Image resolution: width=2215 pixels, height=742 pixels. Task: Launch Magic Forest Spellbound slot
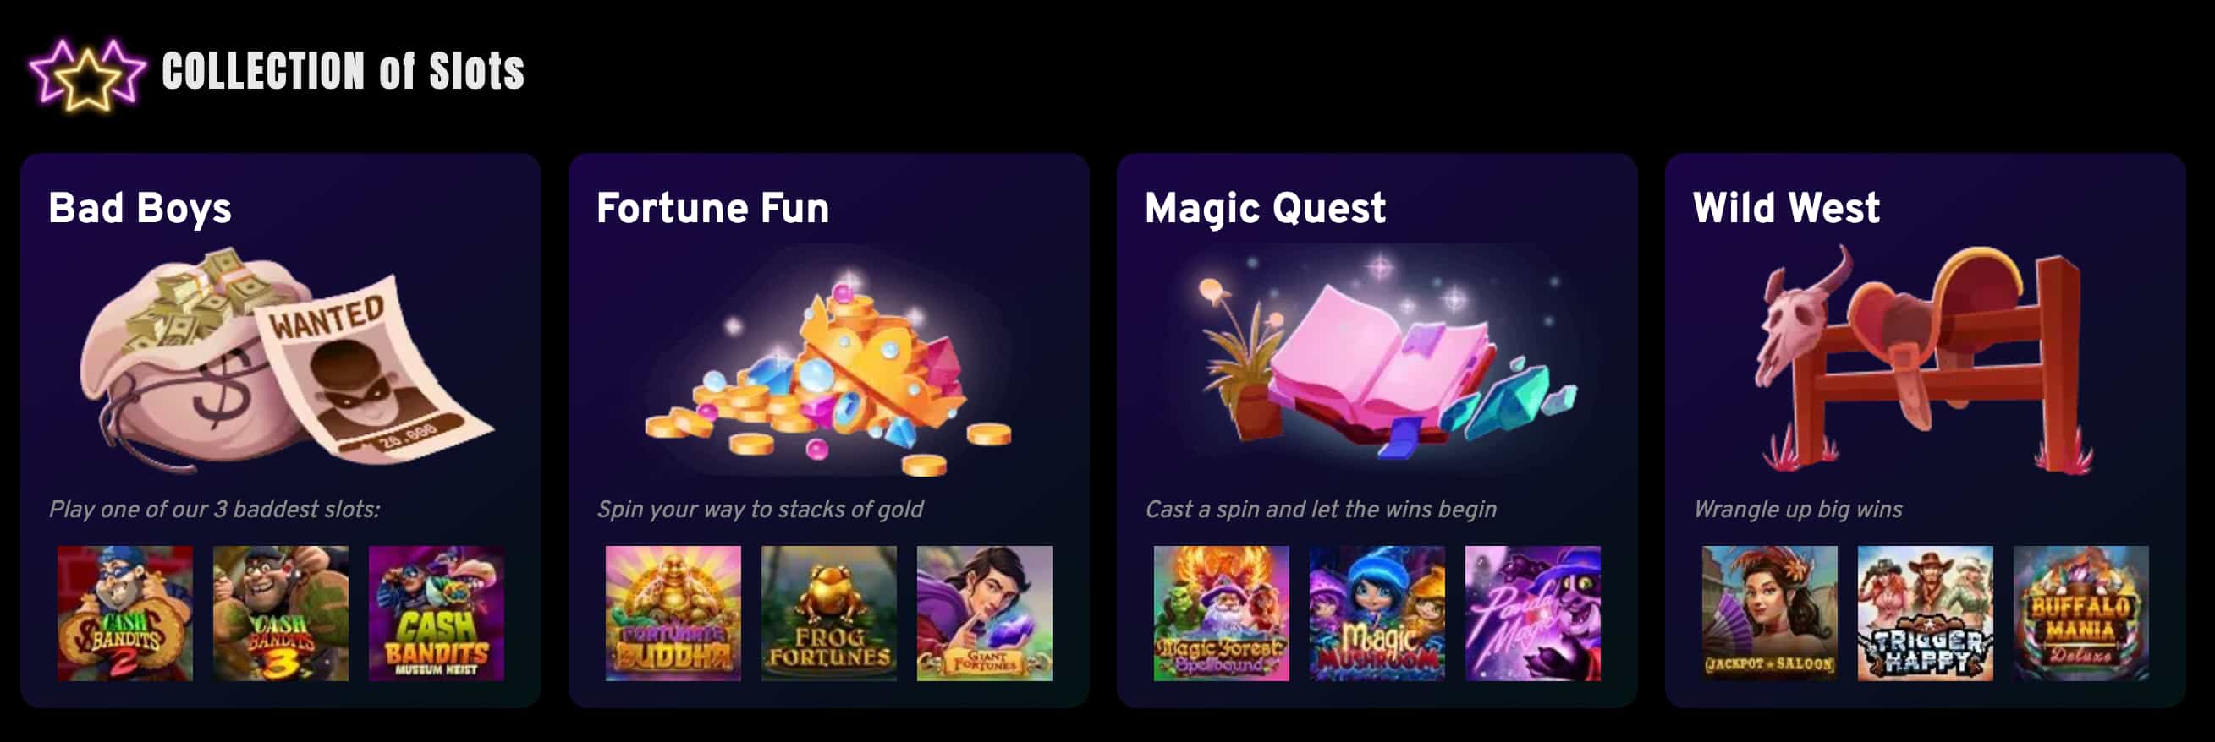[x=1221, y=614]
